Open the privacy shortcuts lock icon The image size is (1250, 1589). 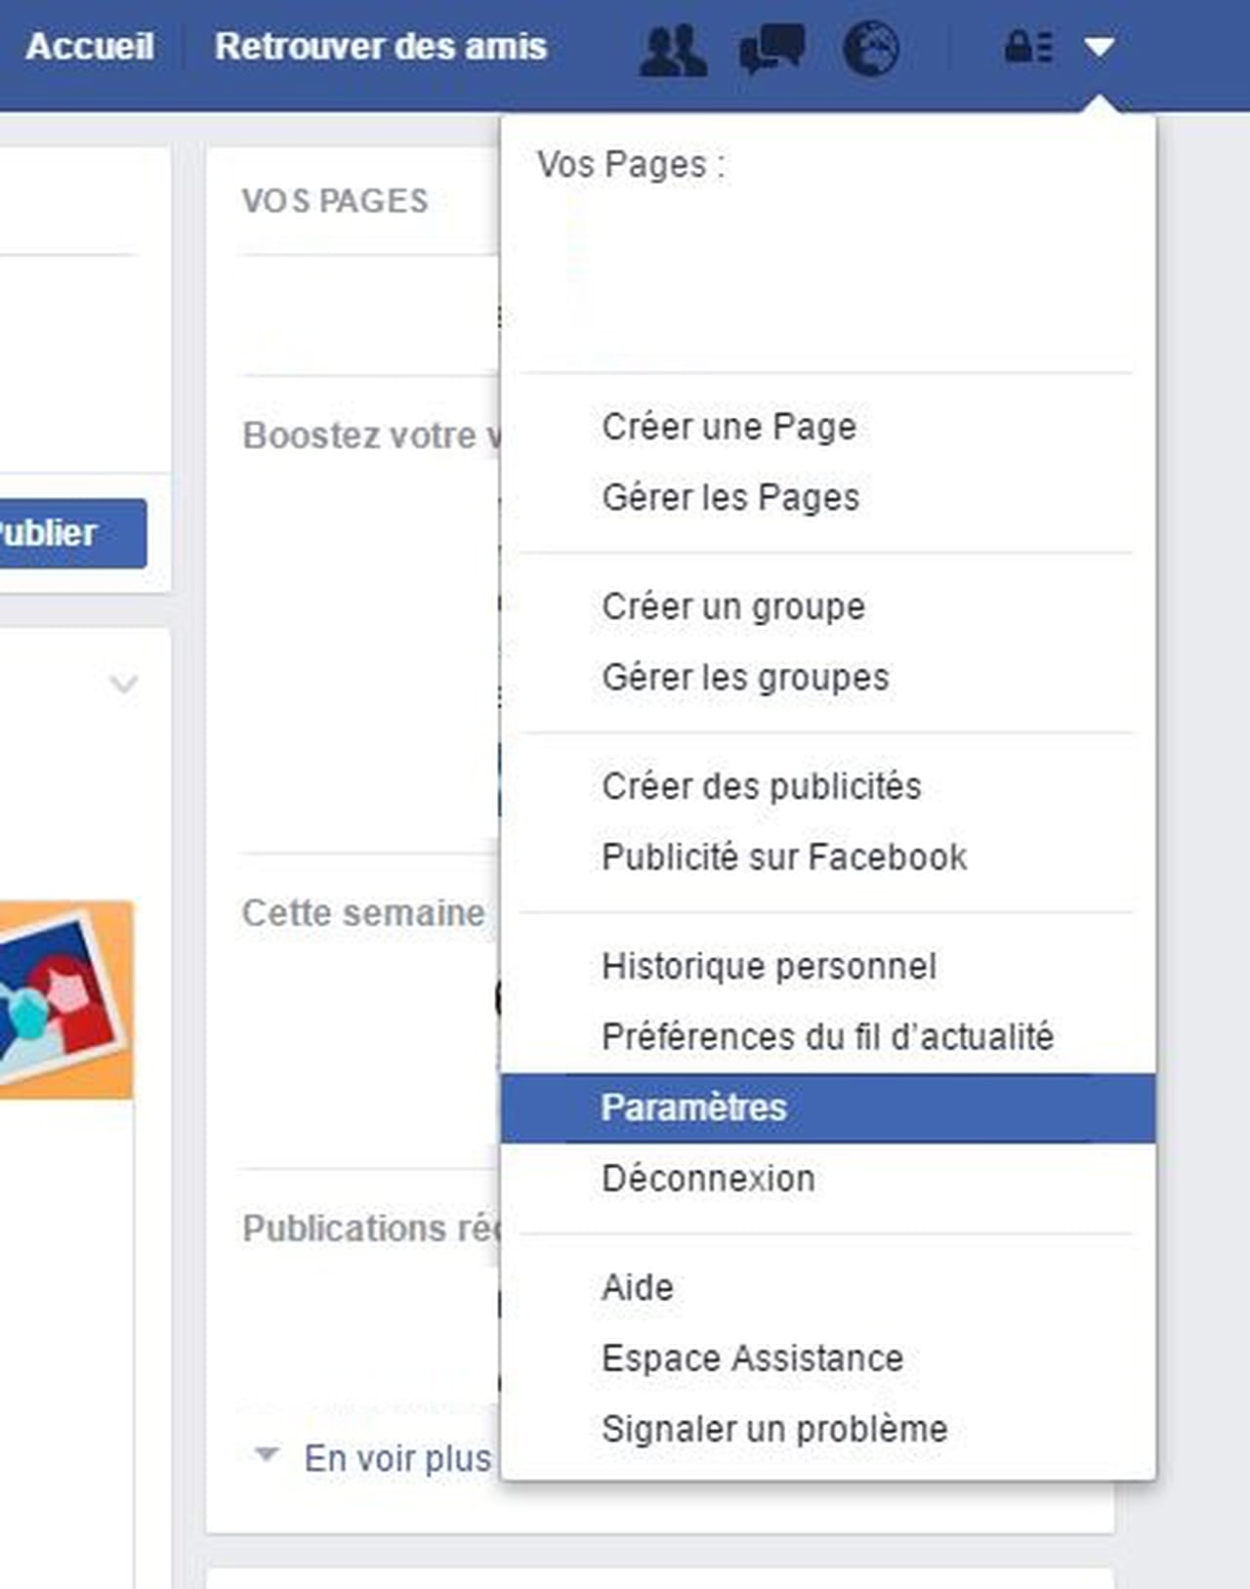(x=1028, y=47)
